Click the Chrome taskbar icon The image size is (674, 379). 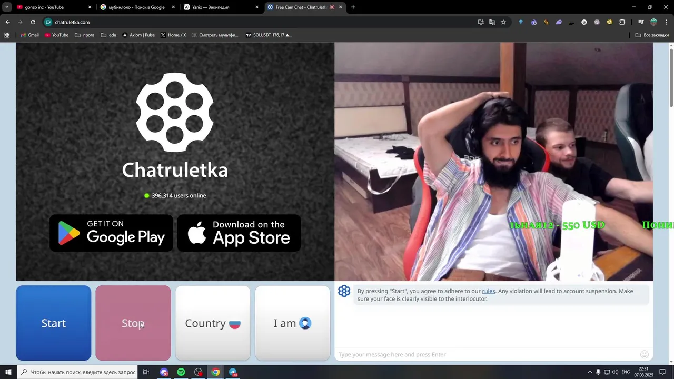pos(215,372)
